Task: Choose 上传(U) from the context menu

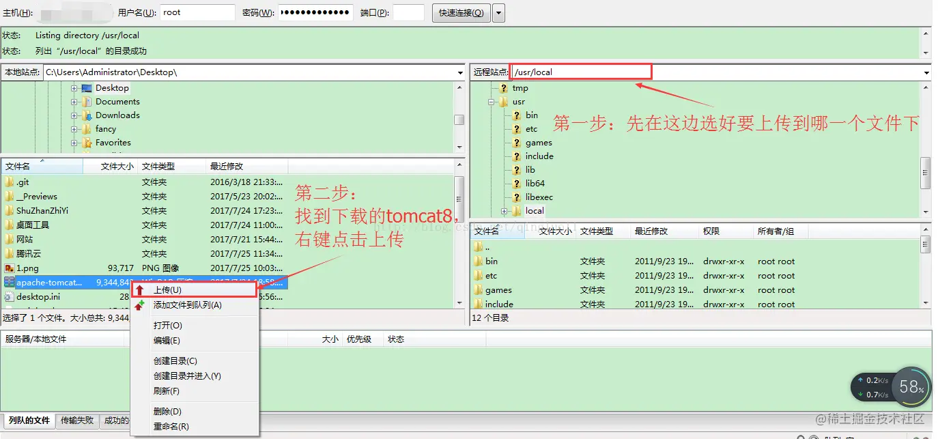Action: pyautogui.click(x=195, y=290)
